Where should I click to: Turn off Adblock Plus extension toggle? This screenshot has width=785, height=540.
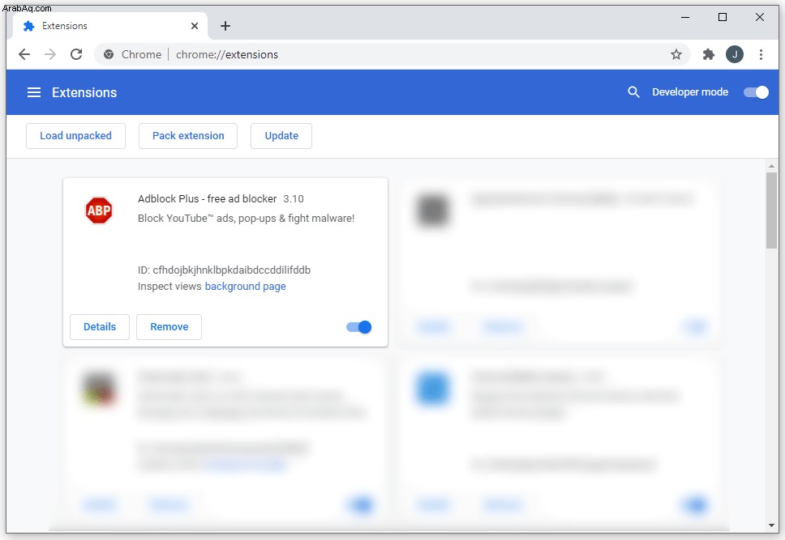pyautogui.click(x=358, y=327)
